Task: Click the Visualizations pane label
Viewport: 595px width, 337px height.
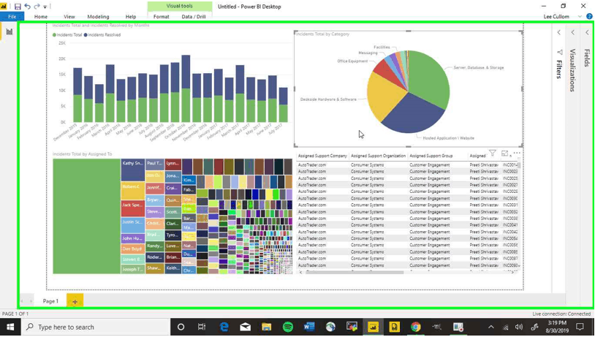Action: point(572,70)
